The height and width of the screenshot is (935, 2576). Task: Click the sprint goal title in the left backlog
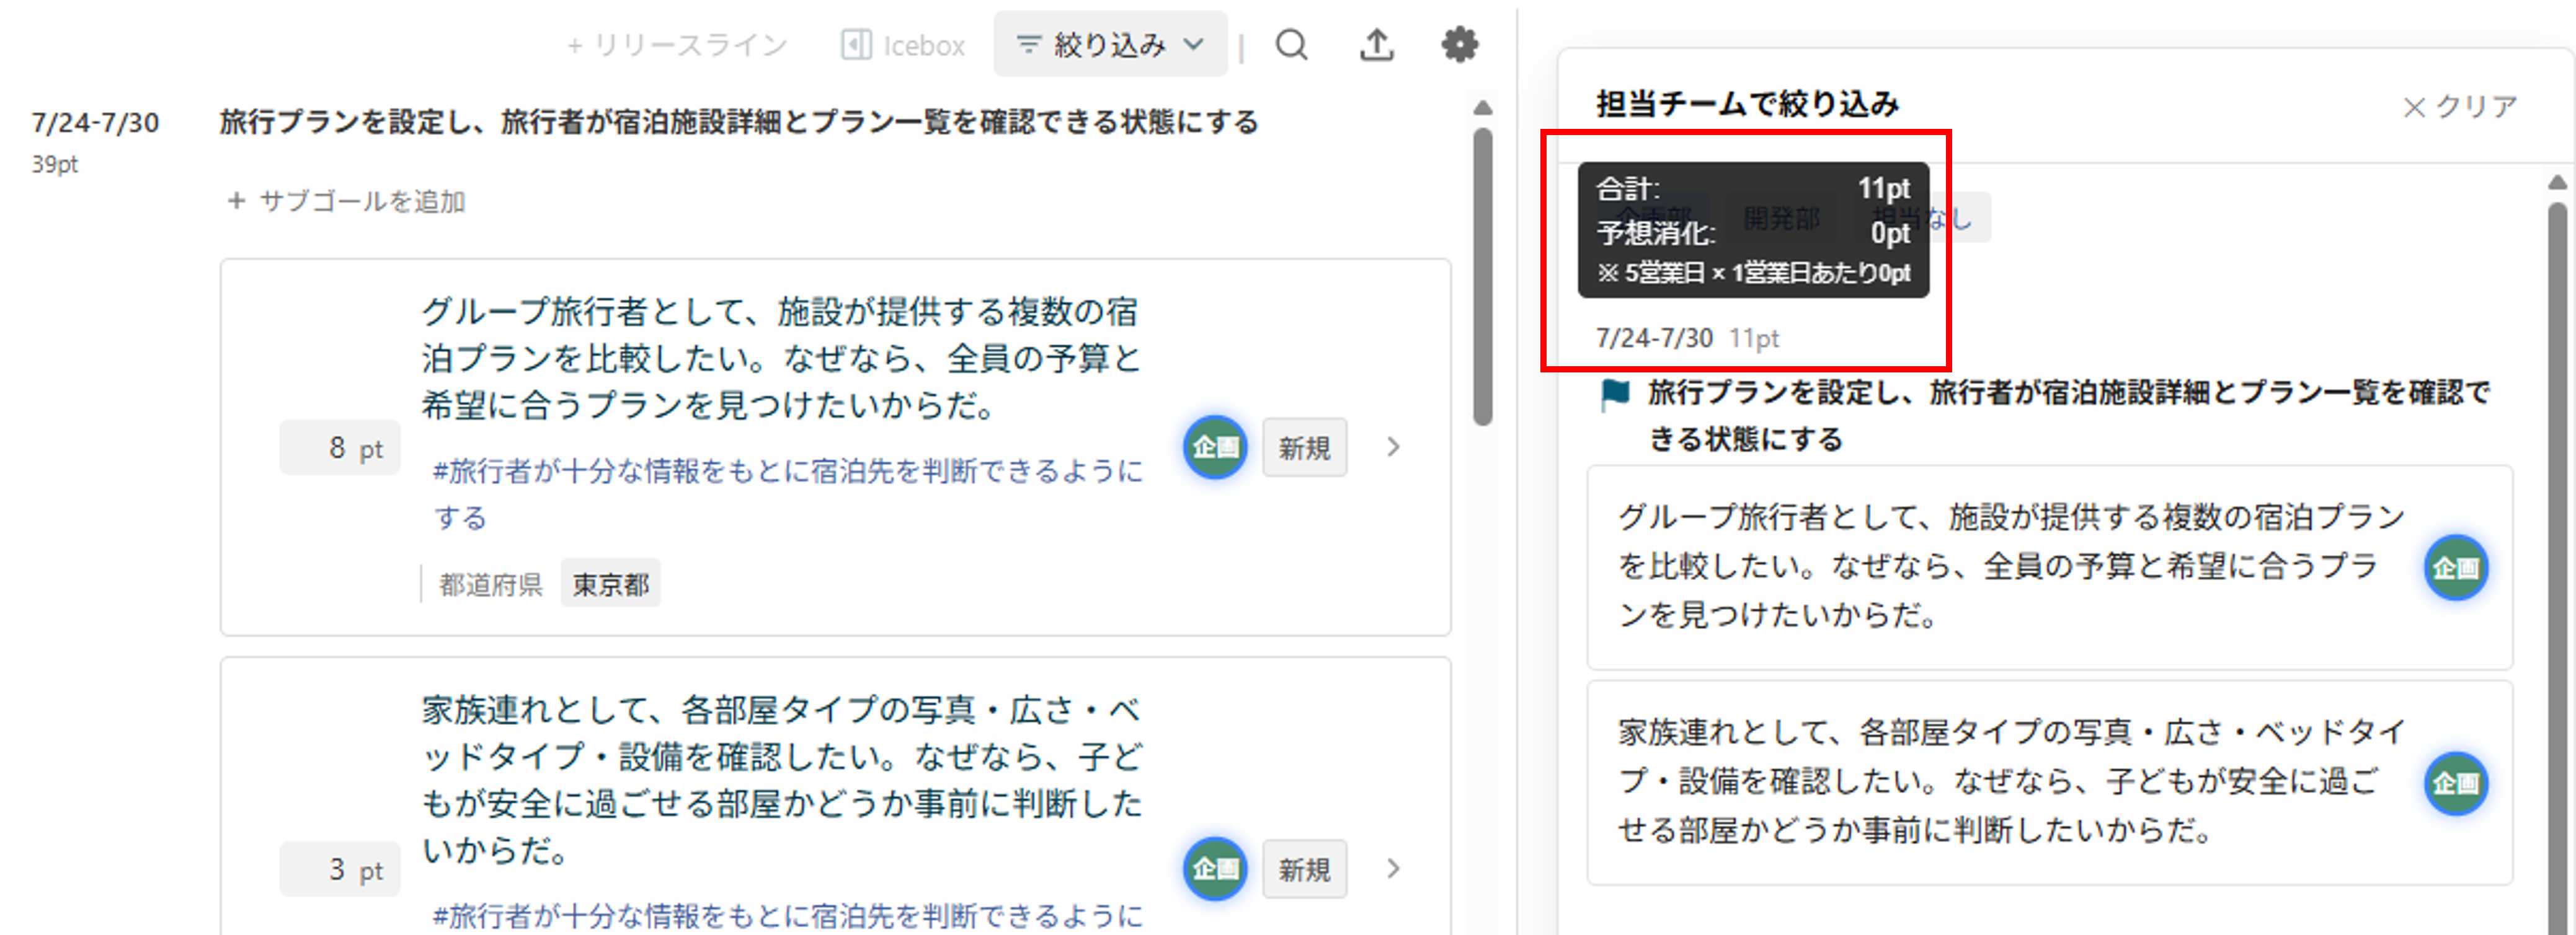pos(739,123)
